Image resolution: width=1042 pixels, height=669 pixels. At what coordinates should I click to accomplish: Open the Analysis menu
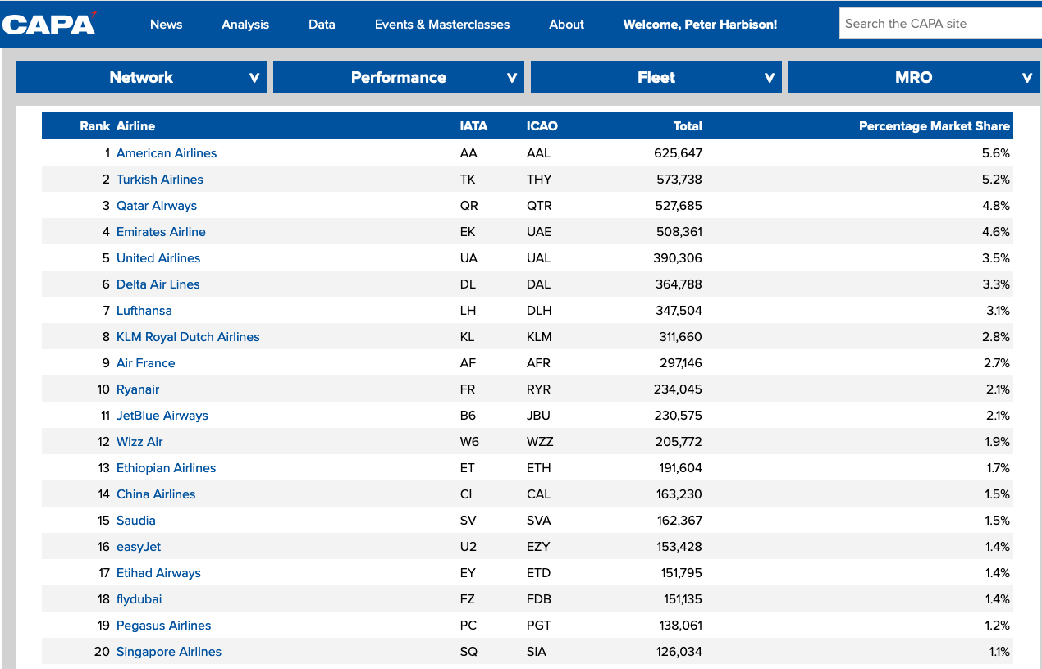pyautogui.click(x=245, y=25)
